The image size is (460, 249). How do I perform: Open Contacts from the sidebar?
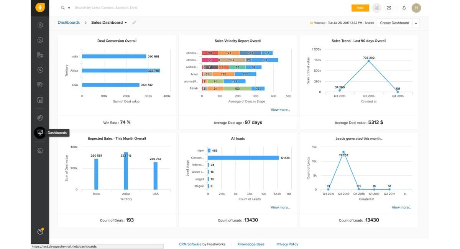tap(40, 40)
